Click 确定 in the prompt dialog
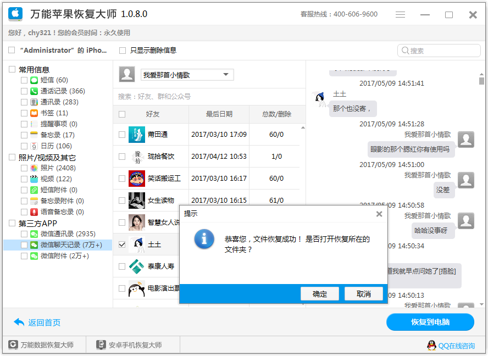488x356 pixels. coord(320,294)
